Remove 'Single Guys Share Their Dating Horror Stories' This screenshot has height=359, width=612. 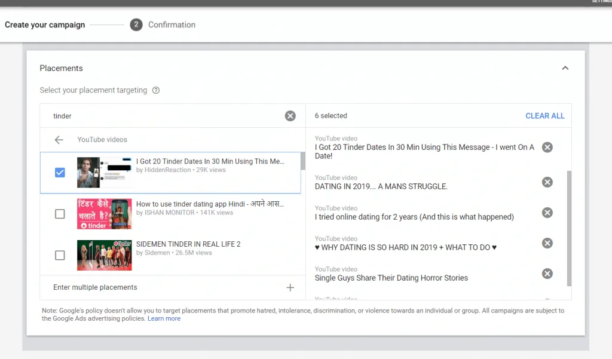(547, 274)
